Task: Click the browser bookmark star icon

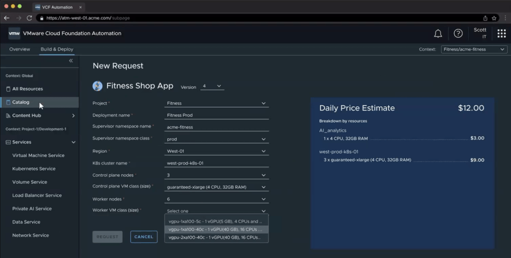Action: 494,18
